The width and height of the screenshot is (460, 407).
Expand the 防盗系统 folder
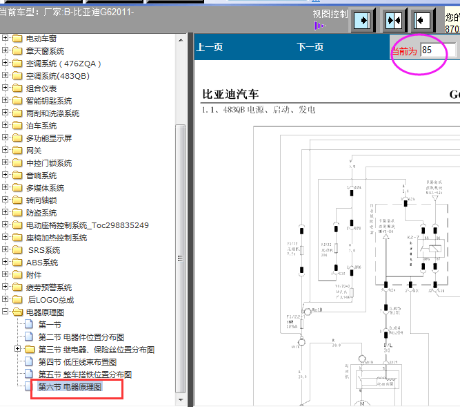[x=5, y=212]
